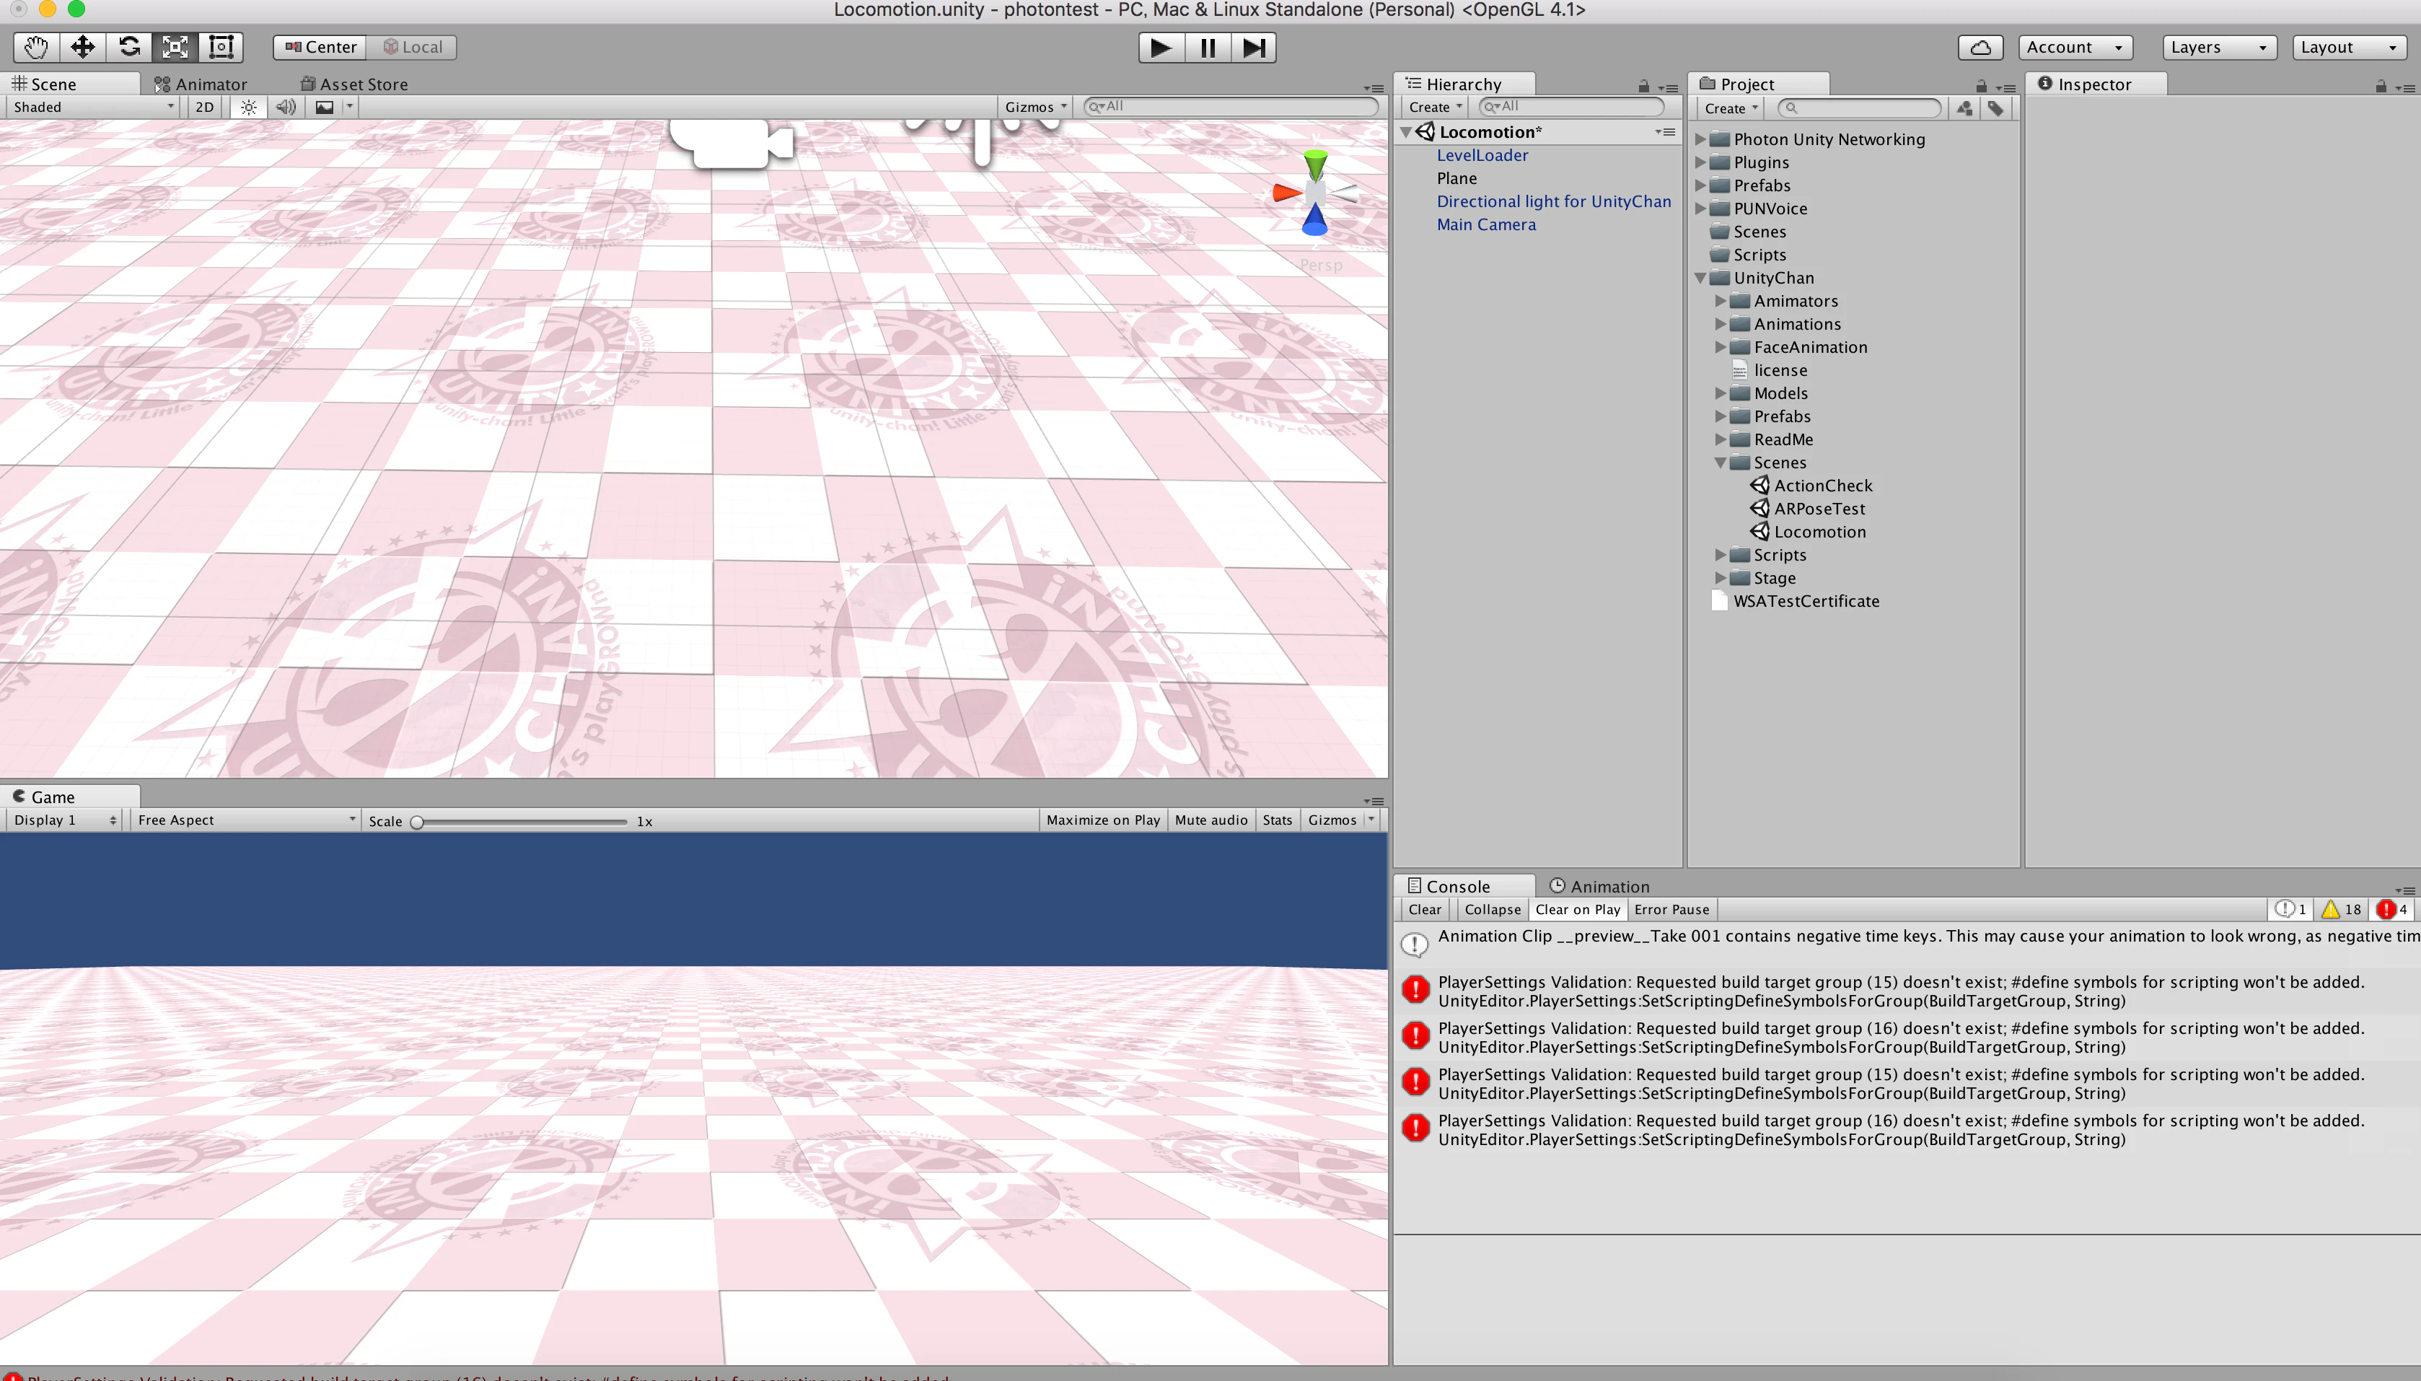Open the cloud services panel
This screenshot has width=2421, height=1381.
[1981, 48]
